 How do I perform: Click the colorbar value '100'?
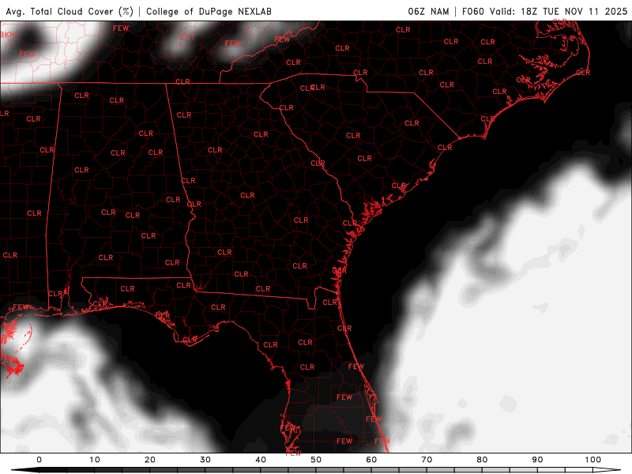(x=593, y=460)
